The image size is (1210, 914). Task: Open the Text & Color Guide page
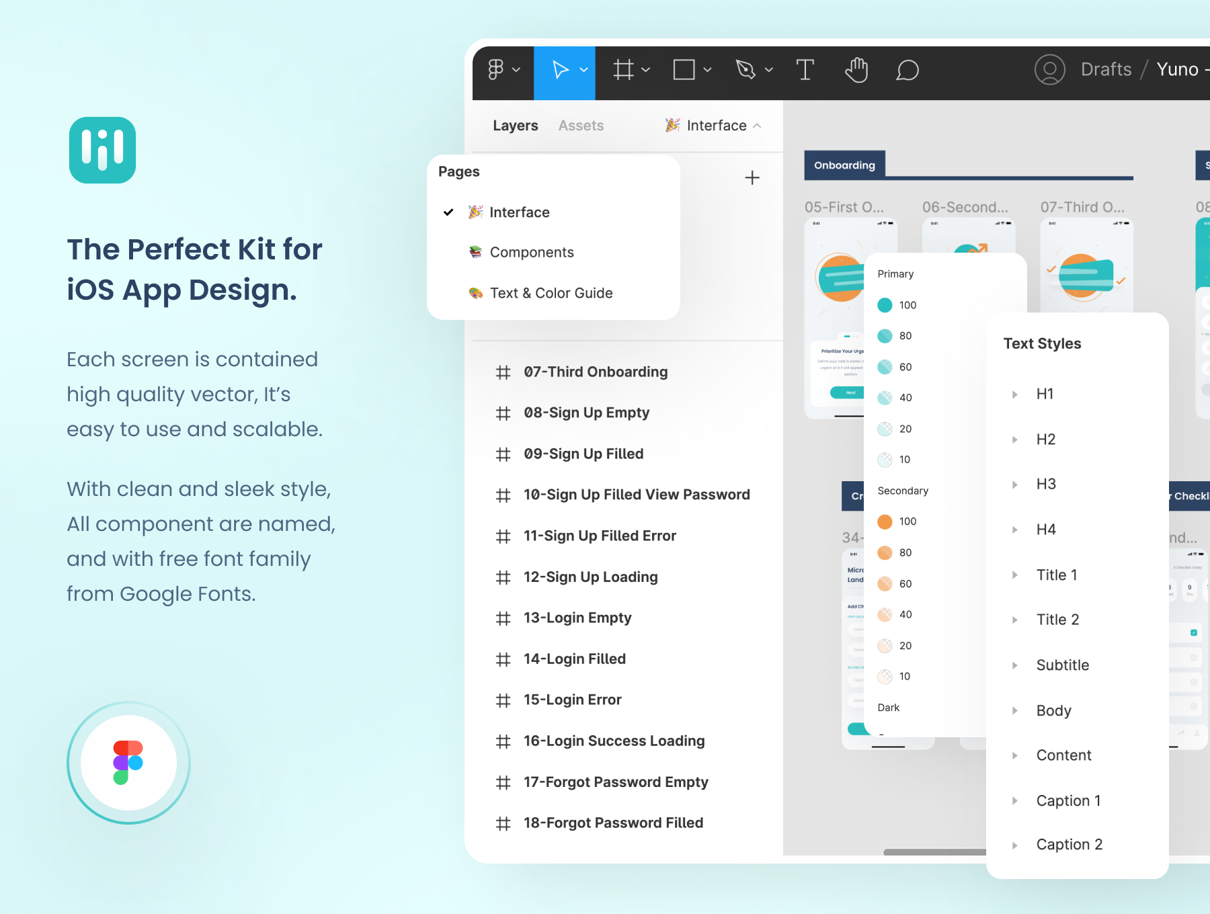click(551, 293)
